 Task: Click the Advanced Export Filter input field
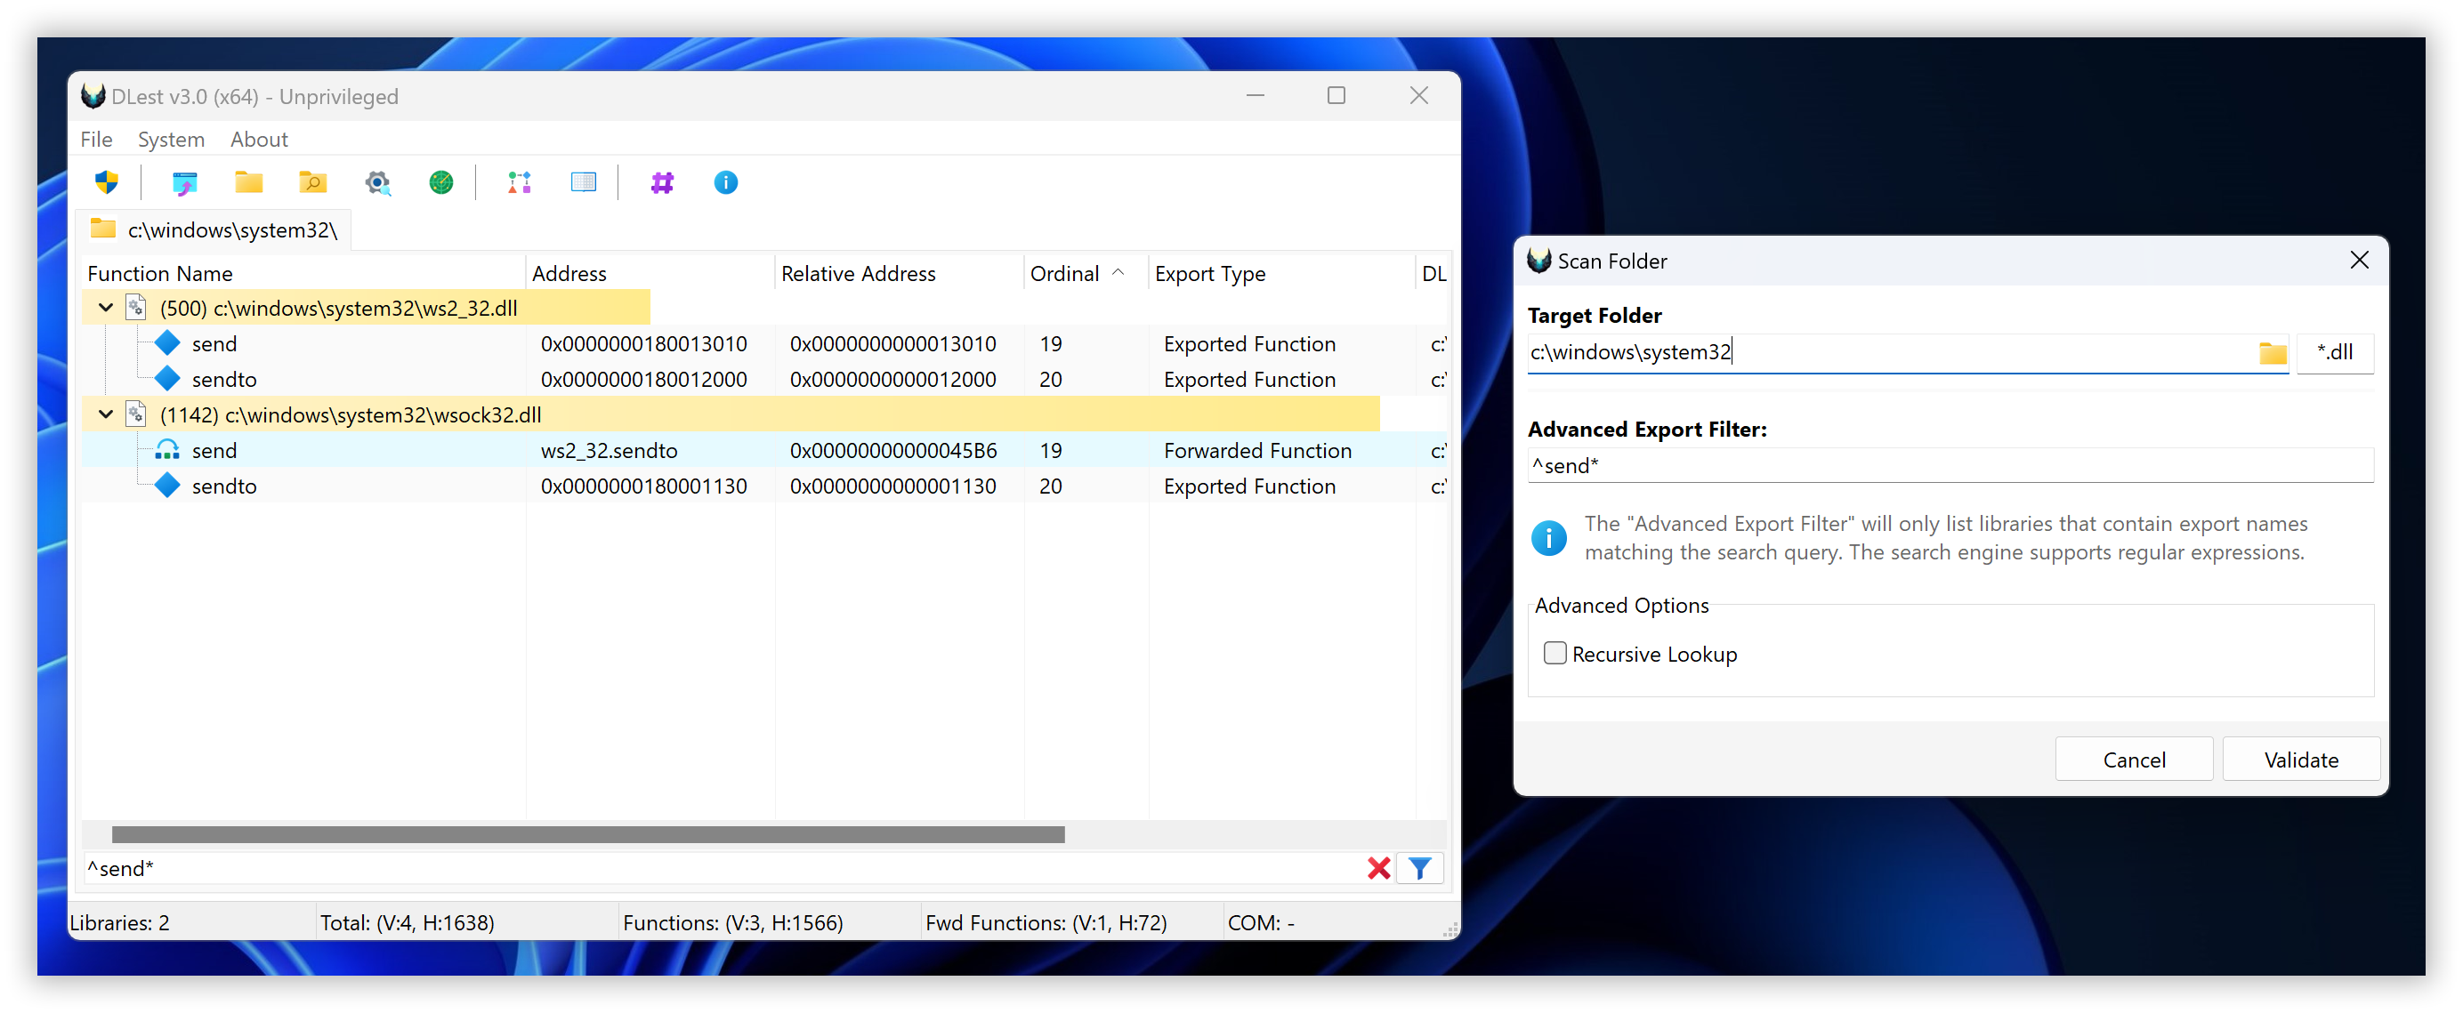coord(1949,465)
